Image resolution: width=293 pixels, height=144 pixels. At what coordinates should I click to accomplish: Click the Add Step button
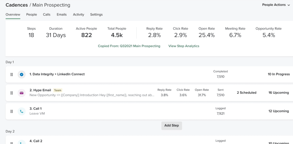pos(172,125)
